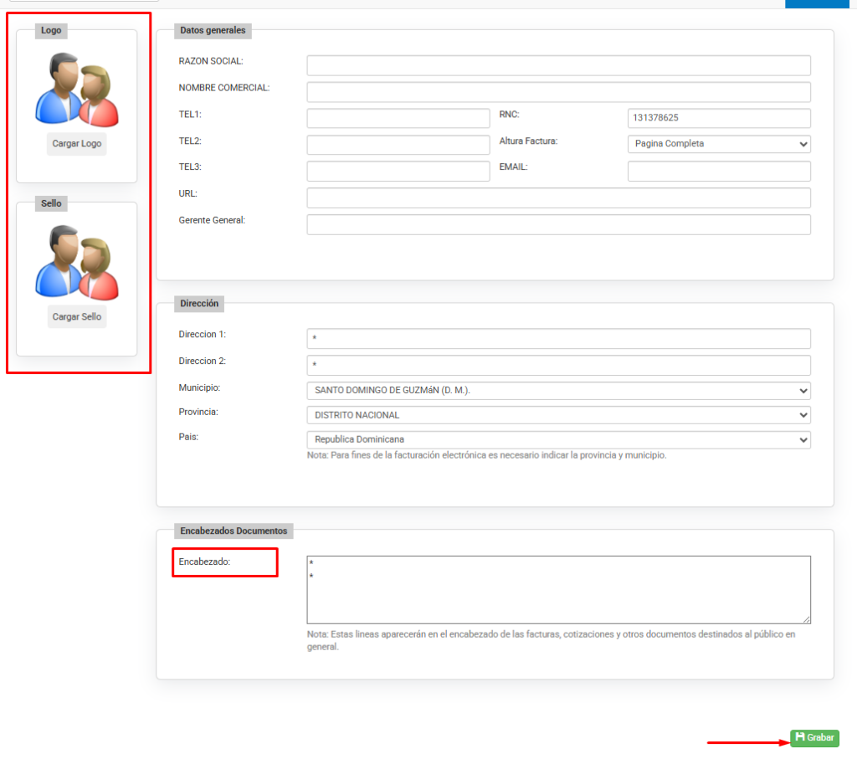Expand the Municipio dropdown list
Screen dimensions: 857x764
tap(558, 391)
